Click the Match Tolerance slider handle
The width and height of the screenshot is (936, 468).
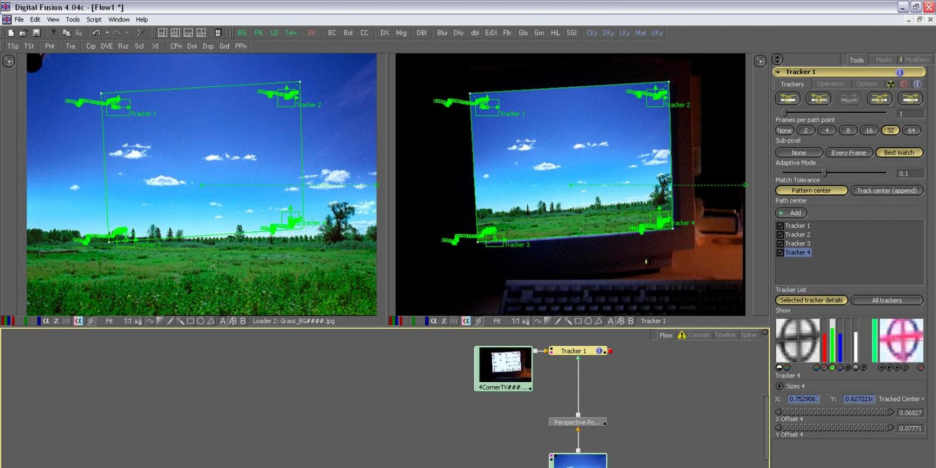point(824,173)
